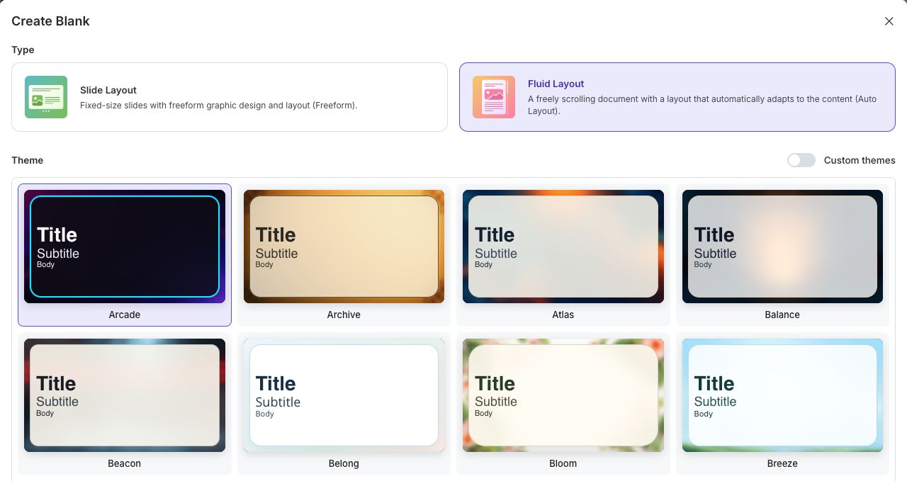
Task: Click the Belong theme name
Action: [x=344, y=463]
